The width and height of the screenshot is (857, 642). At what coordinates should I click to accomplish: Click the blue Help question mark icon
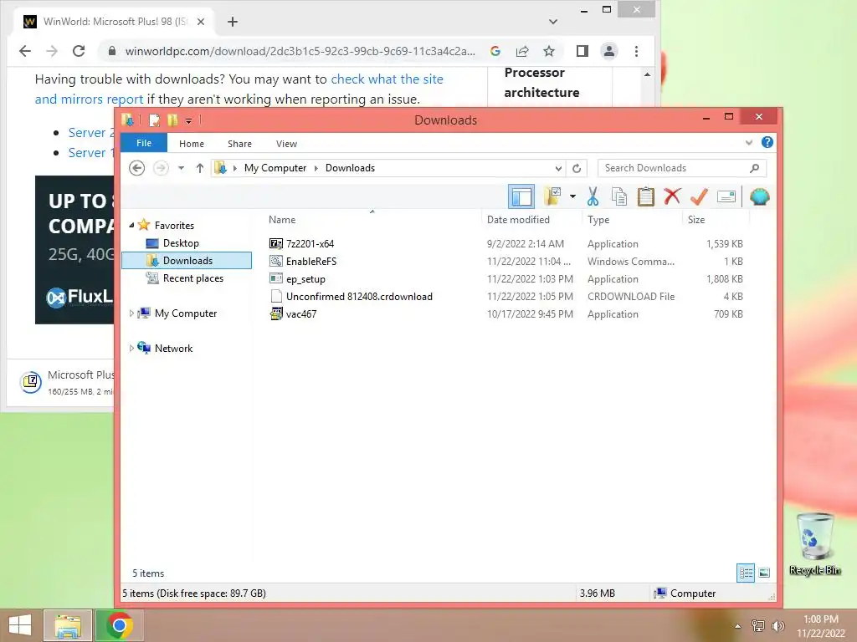pos(767,142)
